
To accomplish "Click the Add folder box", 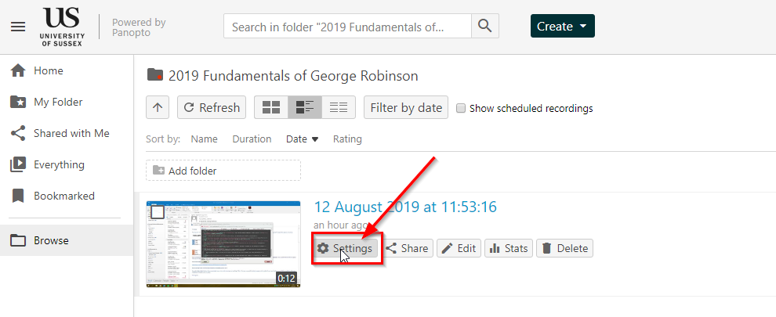I will [x=223, y=171].
